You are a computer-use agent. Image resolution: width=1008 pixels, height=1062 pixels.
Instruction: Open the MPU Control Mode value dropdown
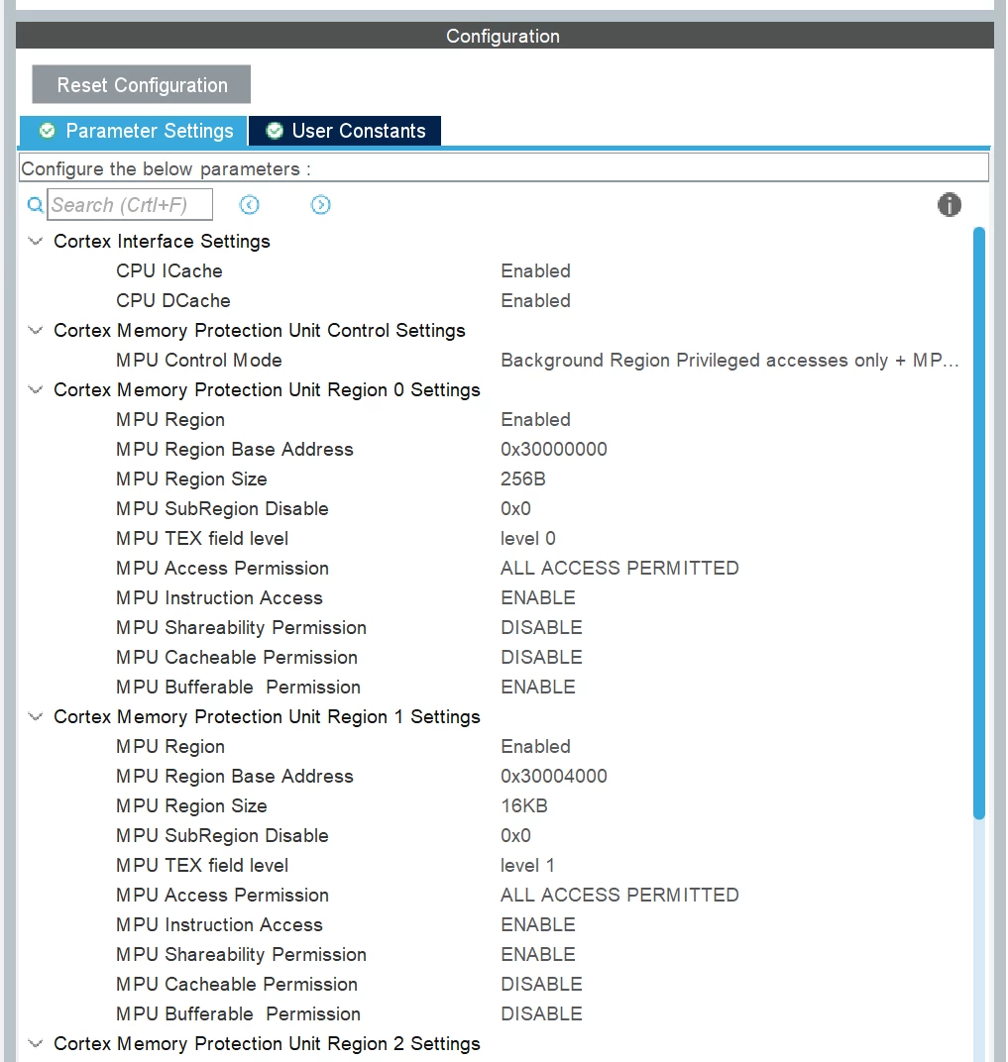[x=729, y=361]
